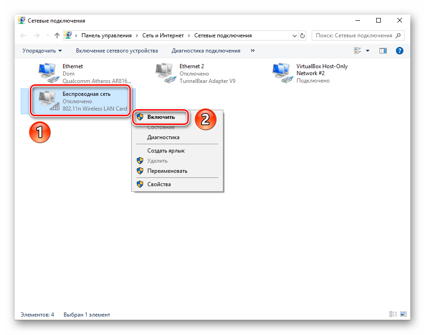Click Диагностика подключения toolbar button
The width and height of the screenshot is (425, 335).
point(206,51)
